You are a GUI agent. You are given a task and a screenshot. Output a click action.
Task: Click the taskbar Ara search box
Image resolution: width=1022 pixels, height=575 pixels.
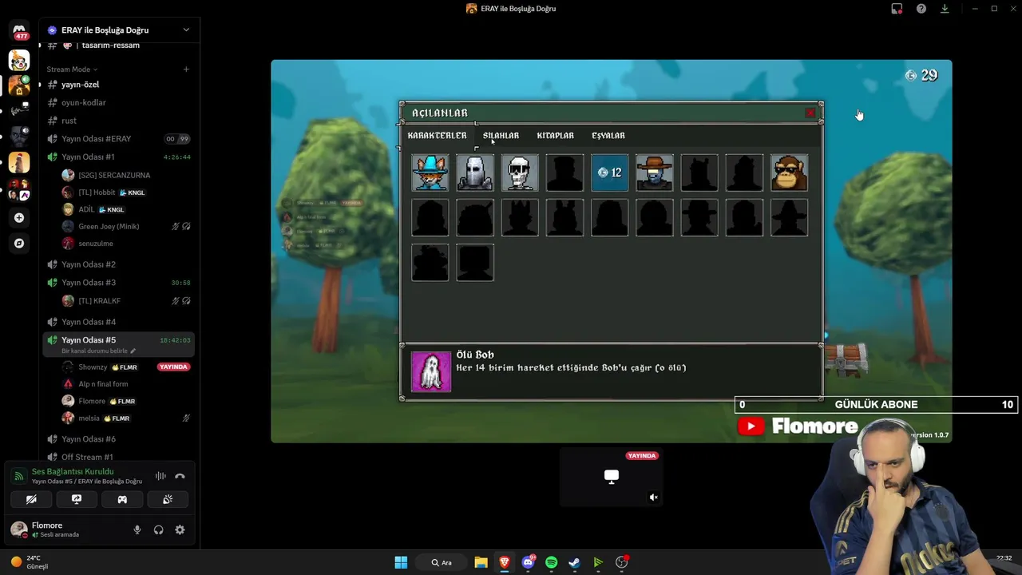tap(442, 562)
